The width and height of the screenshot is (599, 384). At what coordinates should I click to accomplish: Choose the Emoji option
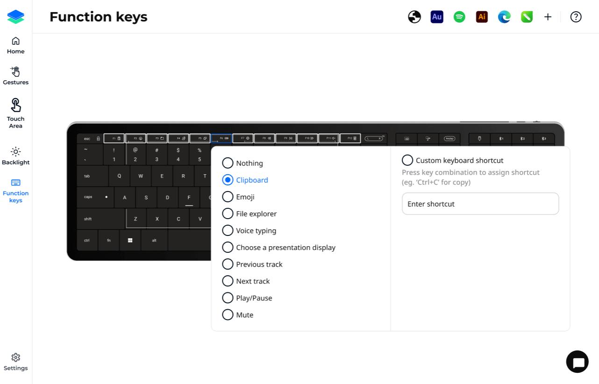(238, 197)
